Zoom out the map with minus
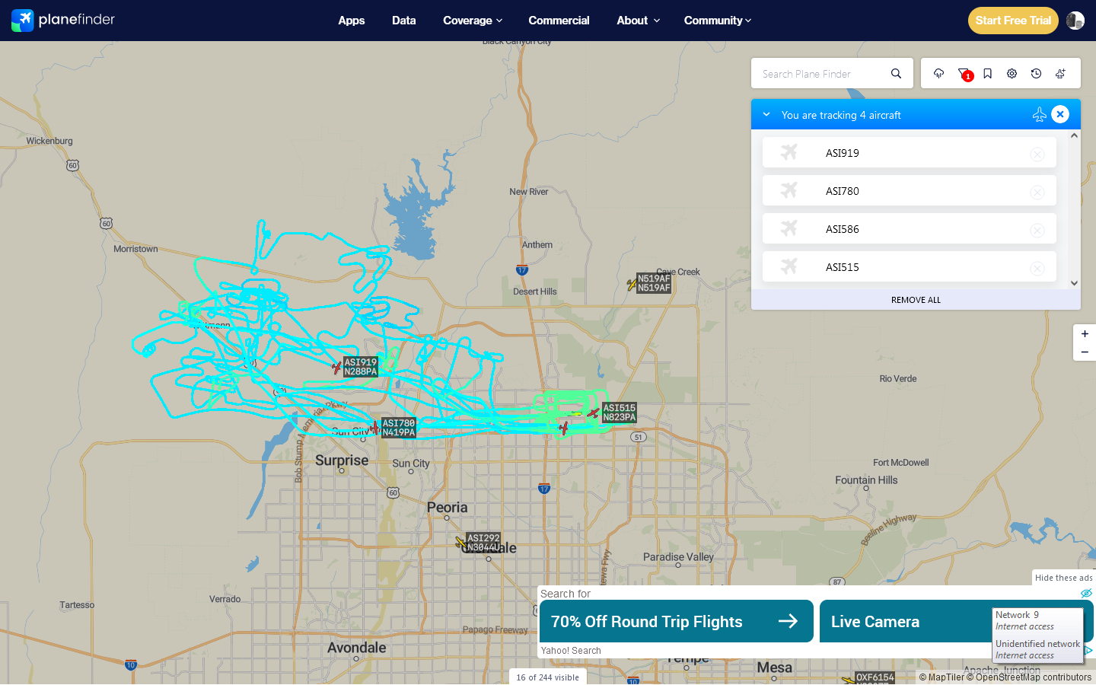Image resolution: width=1096 pixels, height=685 pixels. [1085, 352]
